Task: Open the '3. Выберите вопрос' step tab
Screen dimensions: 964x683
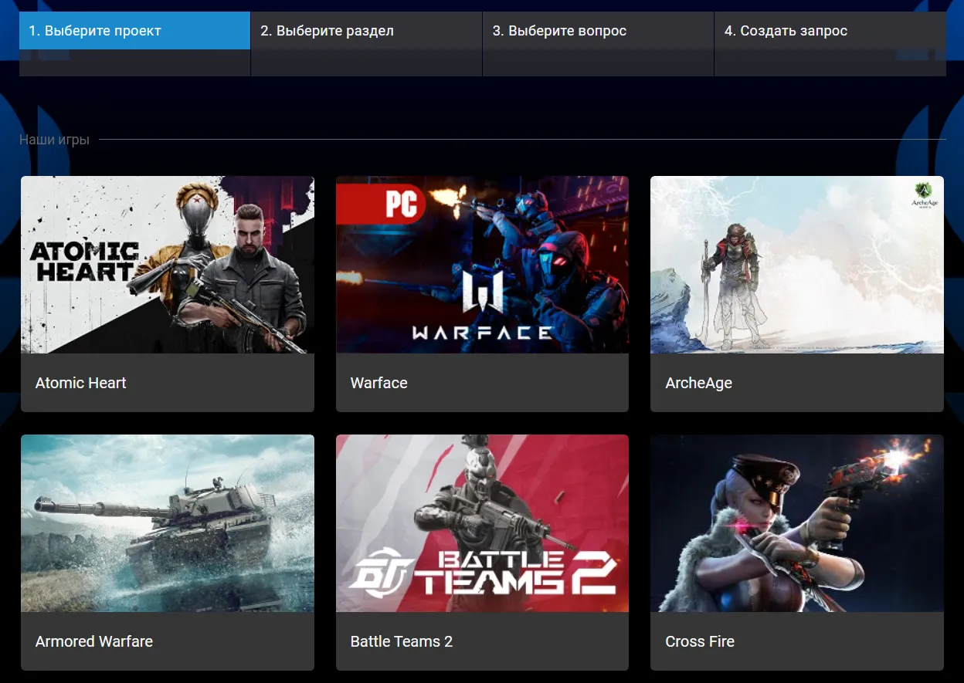Action: pos(598,31)
